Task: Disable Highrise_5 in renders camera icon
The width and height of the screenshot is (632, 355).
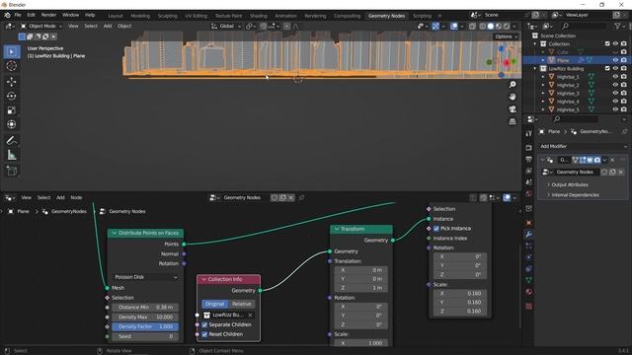Action: pos(624,109)
